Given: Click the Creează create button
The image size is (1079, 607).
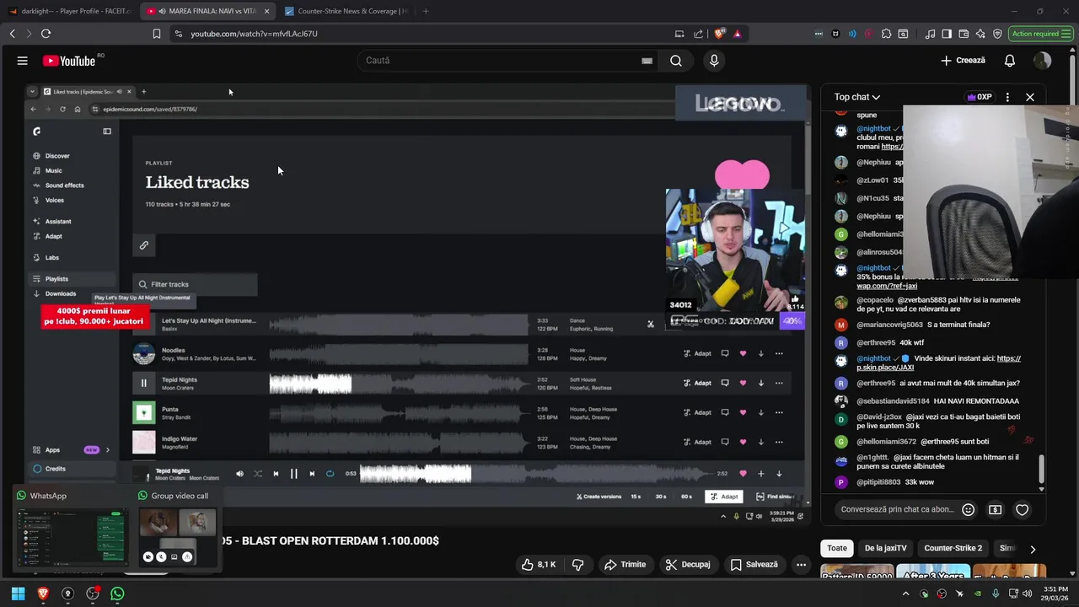Looking at the screenshot, I should click(x=963, y=61).
